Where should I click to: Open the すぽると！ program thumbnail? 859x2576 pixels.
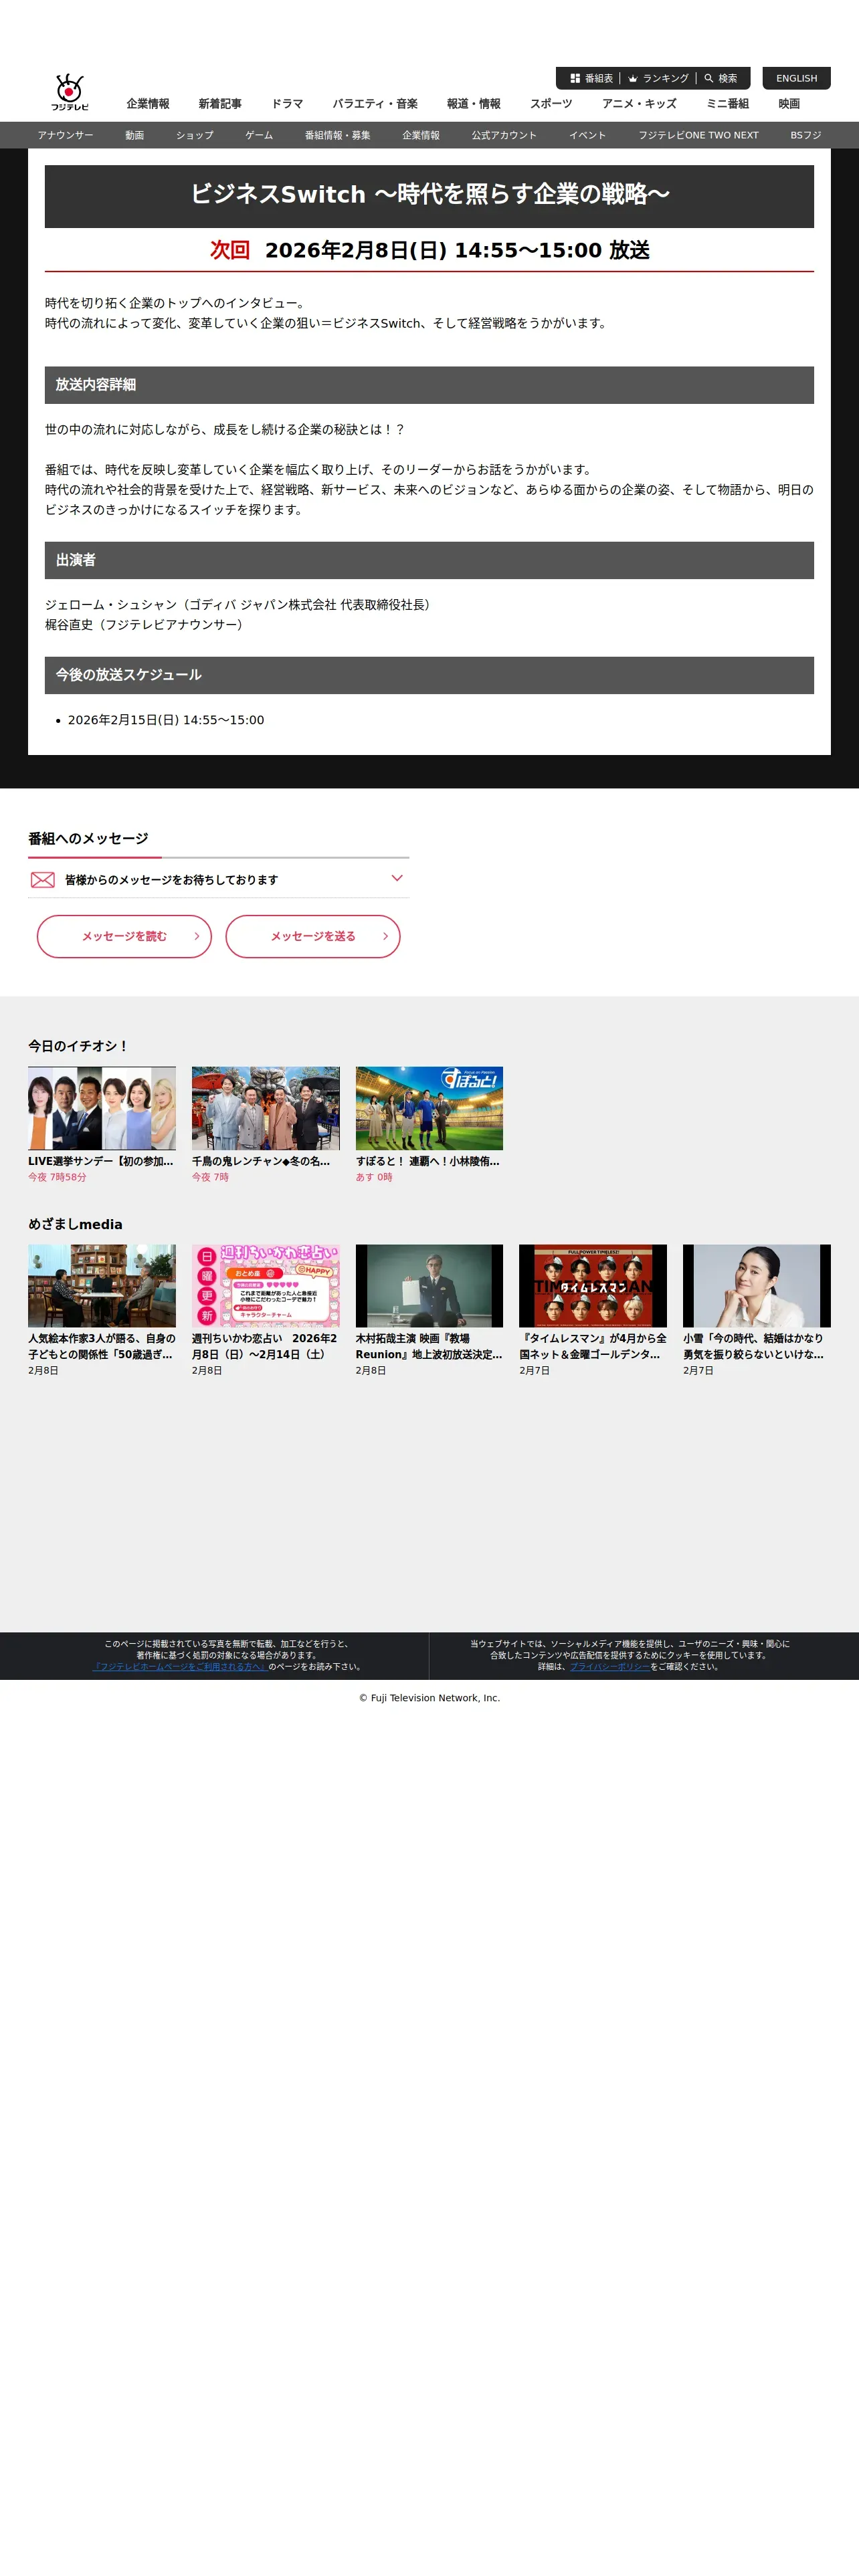(x=430, y=1108)
